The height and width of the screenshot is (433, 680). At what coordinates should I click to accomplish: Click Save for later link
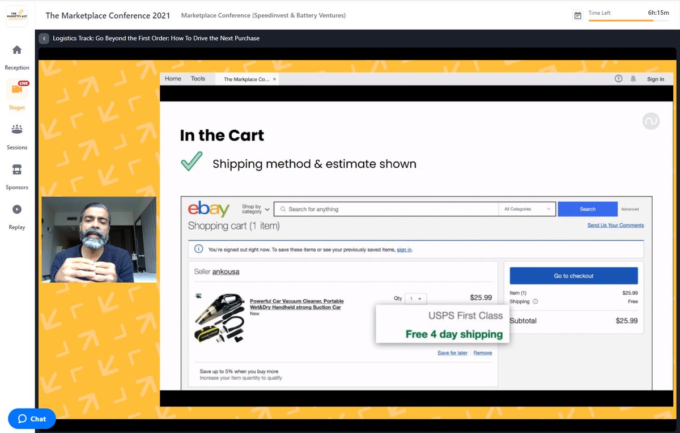[x=453, y=353]
